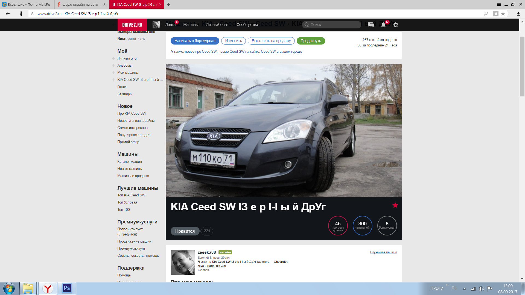Image resolution: width=525 pixels, height=295 pixels.
Task: Open the Случайная машина link
Action: pyautogui.click(x=383, y=252)
